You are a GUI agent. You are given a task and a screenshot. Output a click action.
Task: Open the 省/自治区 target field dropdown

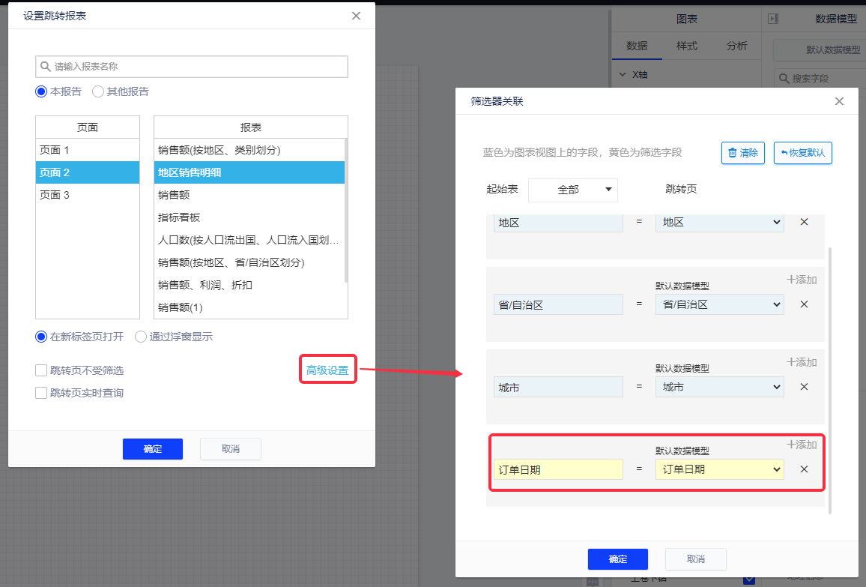coord(719,304)
